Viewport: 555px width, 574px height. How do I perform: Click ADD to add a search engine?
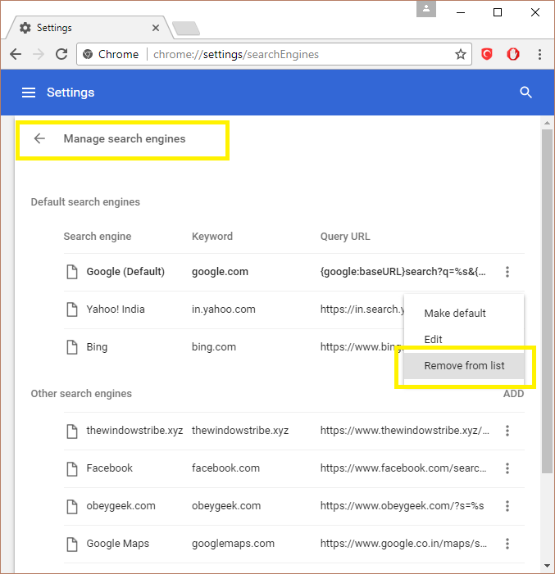[513, 394]
